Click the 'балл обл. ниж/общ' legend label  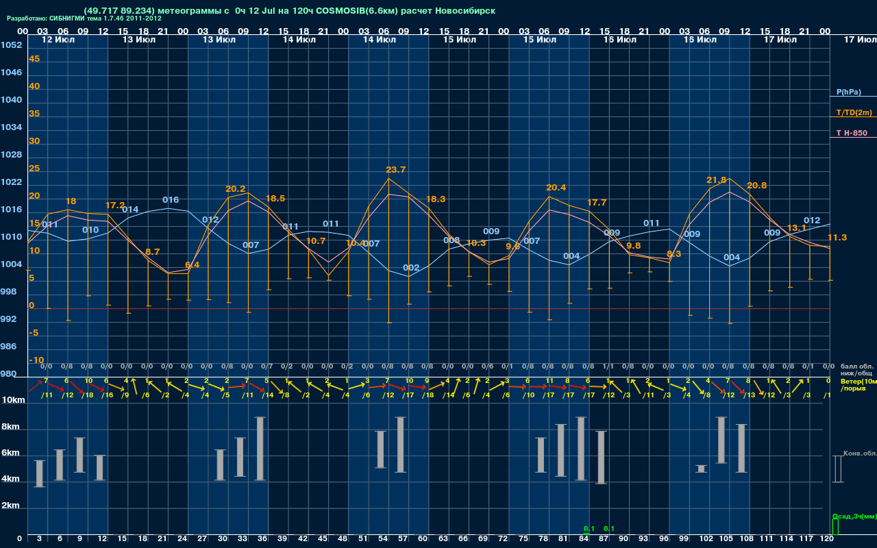856,370
